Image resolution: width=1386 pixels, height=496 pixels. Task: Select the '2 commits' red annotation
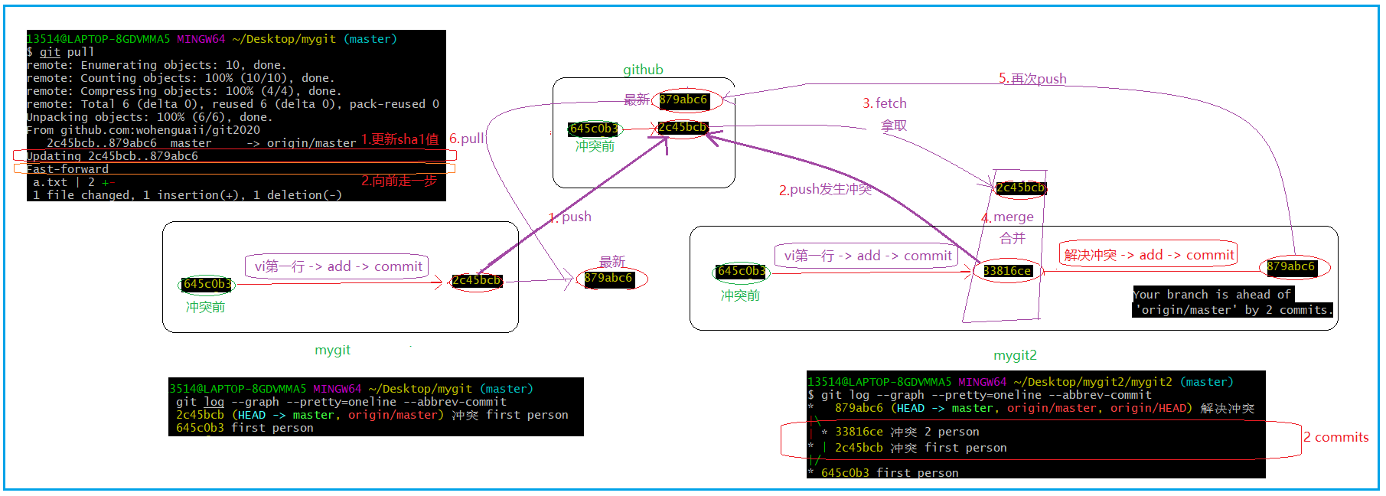[x=1335, y=437]
